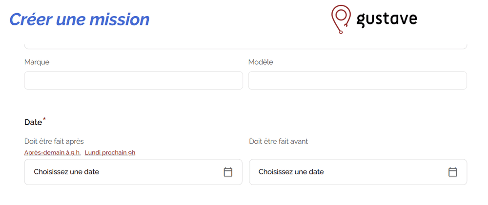Click the red required asterisk beside Date

coord(44,119)
